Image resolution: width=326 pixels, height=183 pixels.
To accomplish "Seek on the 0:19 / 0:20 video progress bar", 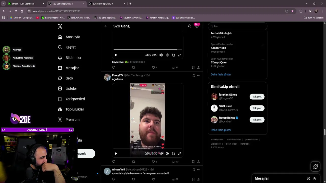I will click(147, 50).
